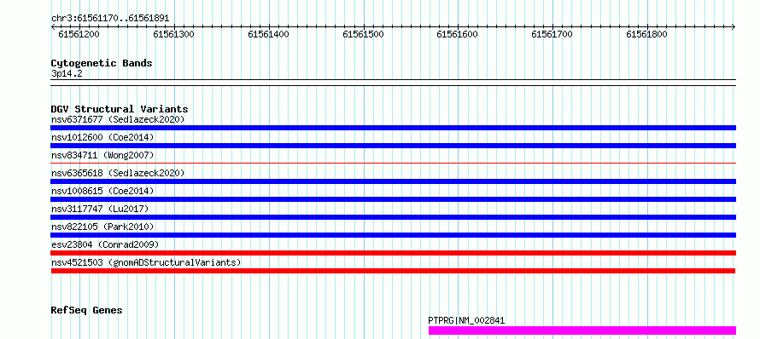Click the red bar under esv23804
The width and height of the screenshot is (760, 339).
click(394, 253)
